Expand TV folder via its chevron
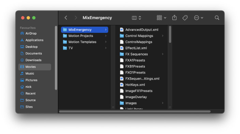Viewport: 240px width, 134px height. pos(106,48)
